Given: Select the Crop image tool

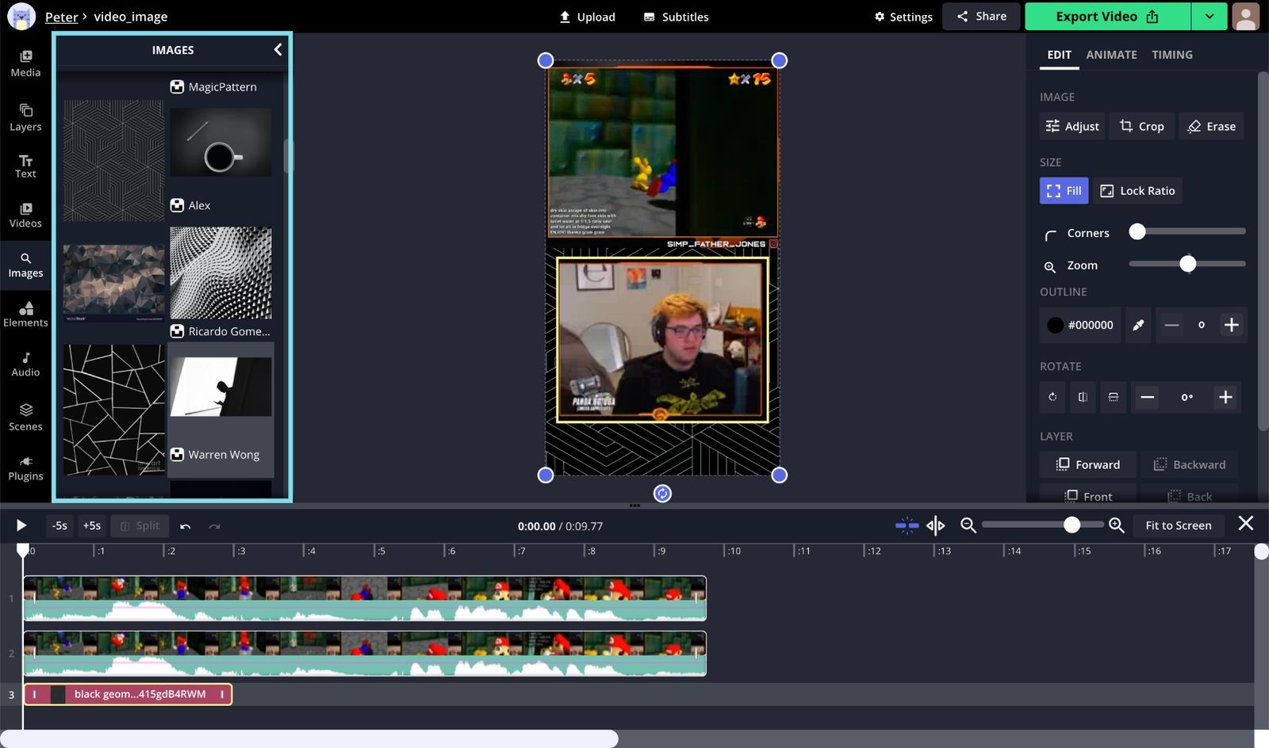Looking at the screenshot, I should tap(1141, 126).
